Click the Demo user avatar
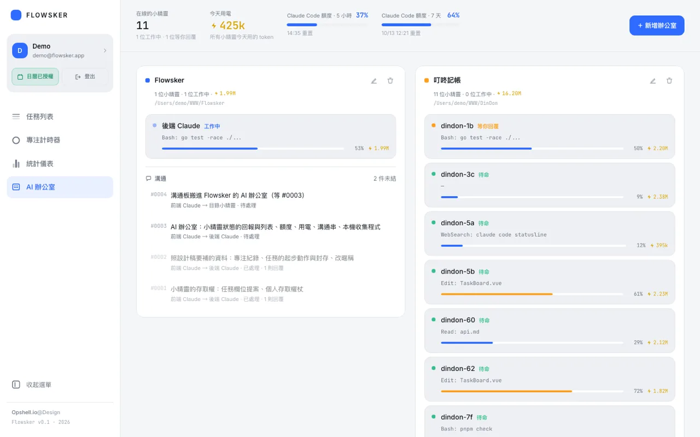700x437 pixels. click(20, 51)
